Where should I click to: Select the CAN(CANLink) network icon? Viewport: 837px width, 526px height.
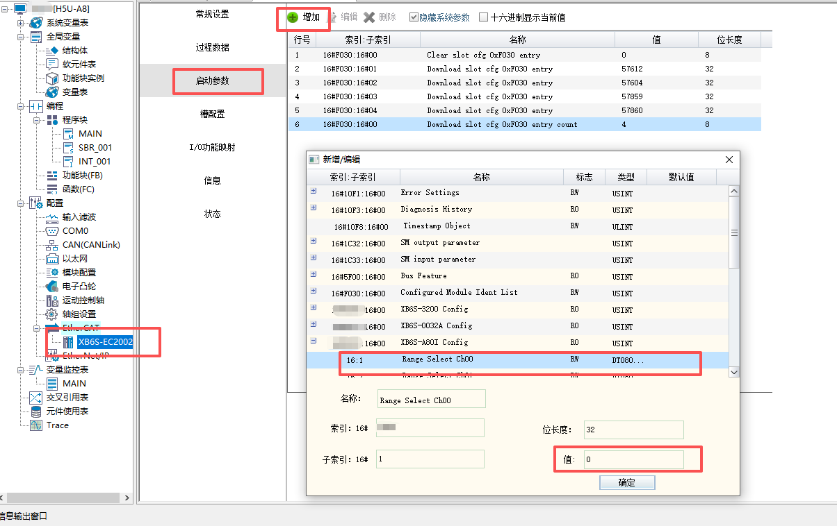52,245
